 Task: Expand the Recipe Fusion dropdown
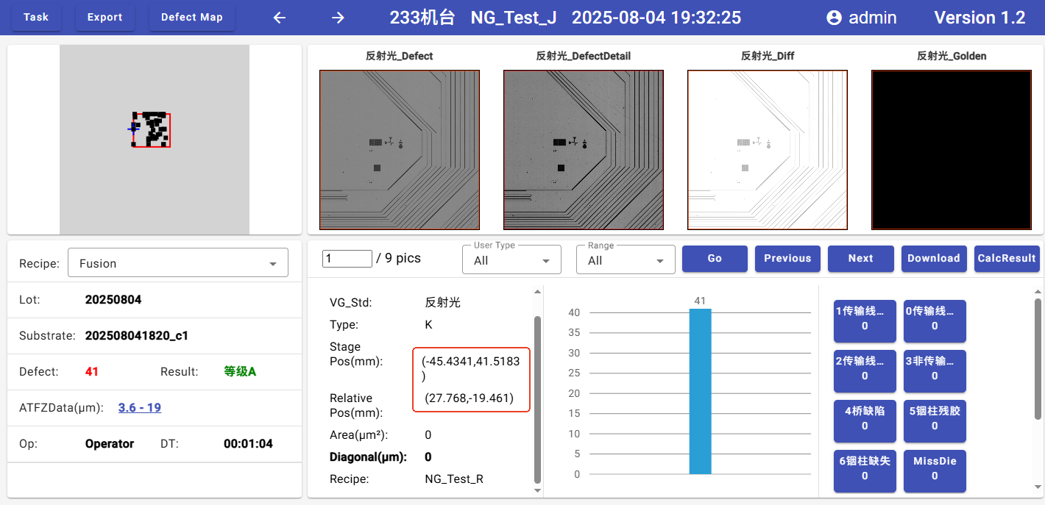click(x=177, y=263)
